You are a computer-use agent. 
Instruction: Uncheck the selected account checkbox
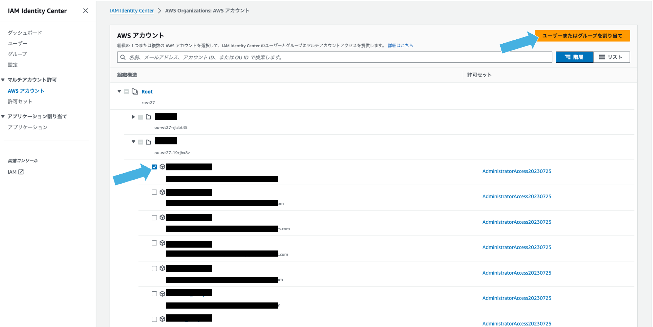tap(154, 167)
